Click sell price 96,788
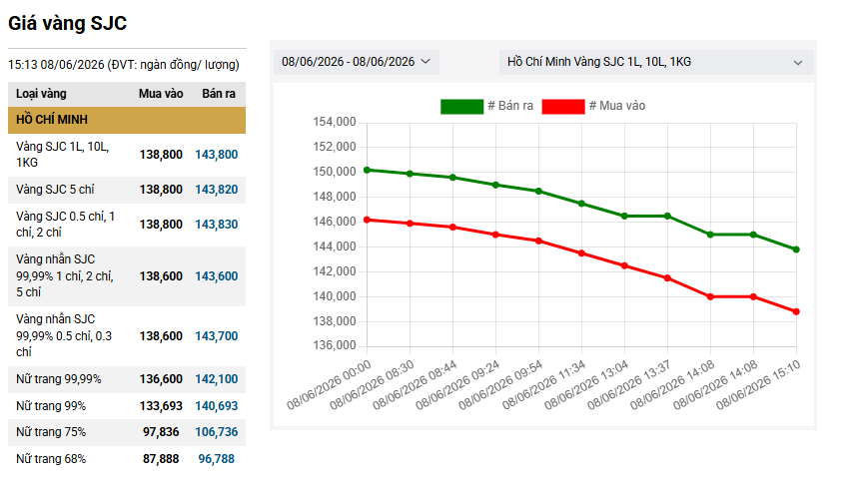859x495 pixels. pos(217,459)
